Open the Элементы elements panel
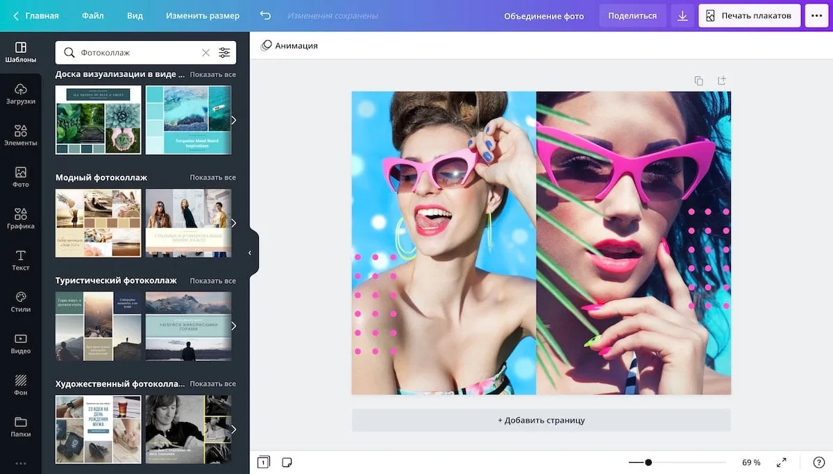833x474 pixels. pos(21,135)
